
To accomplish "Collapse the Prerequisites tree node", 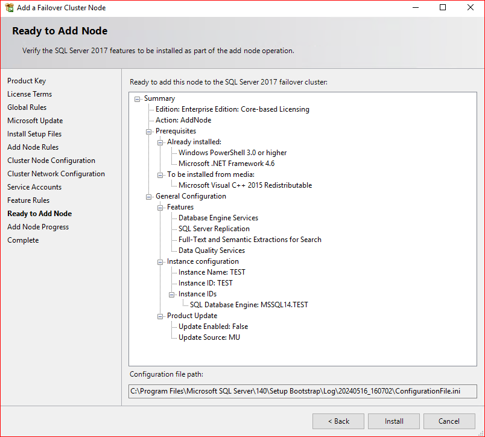I will click(x=148, y=132).
